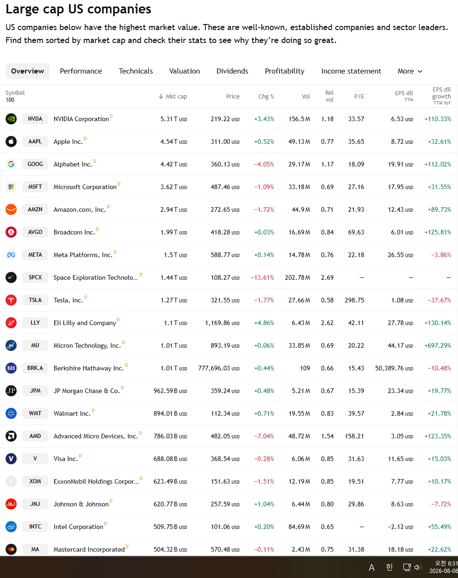
Task: Click the Apple logo icon
Action: [x=11, y=141]
